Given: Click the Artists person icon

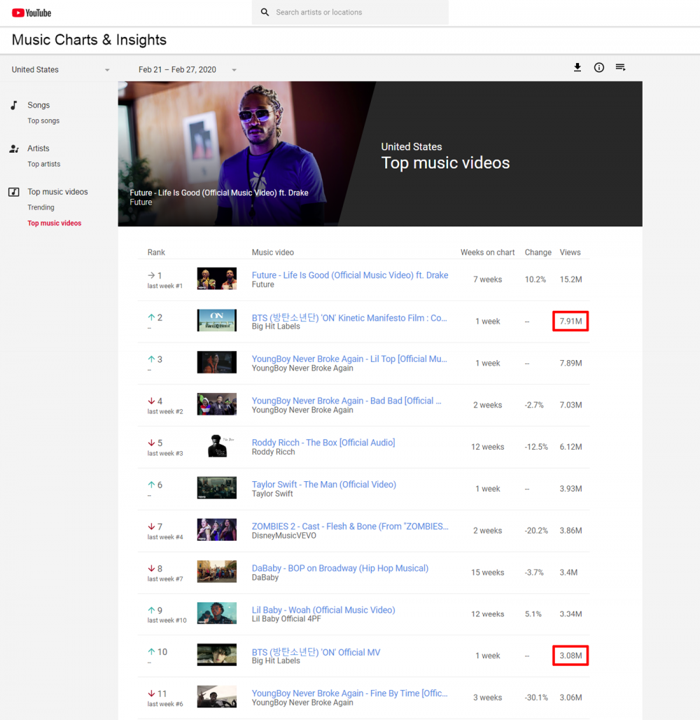Looking at the screenshot, I should pyautogui.click(x=14, y=148).
